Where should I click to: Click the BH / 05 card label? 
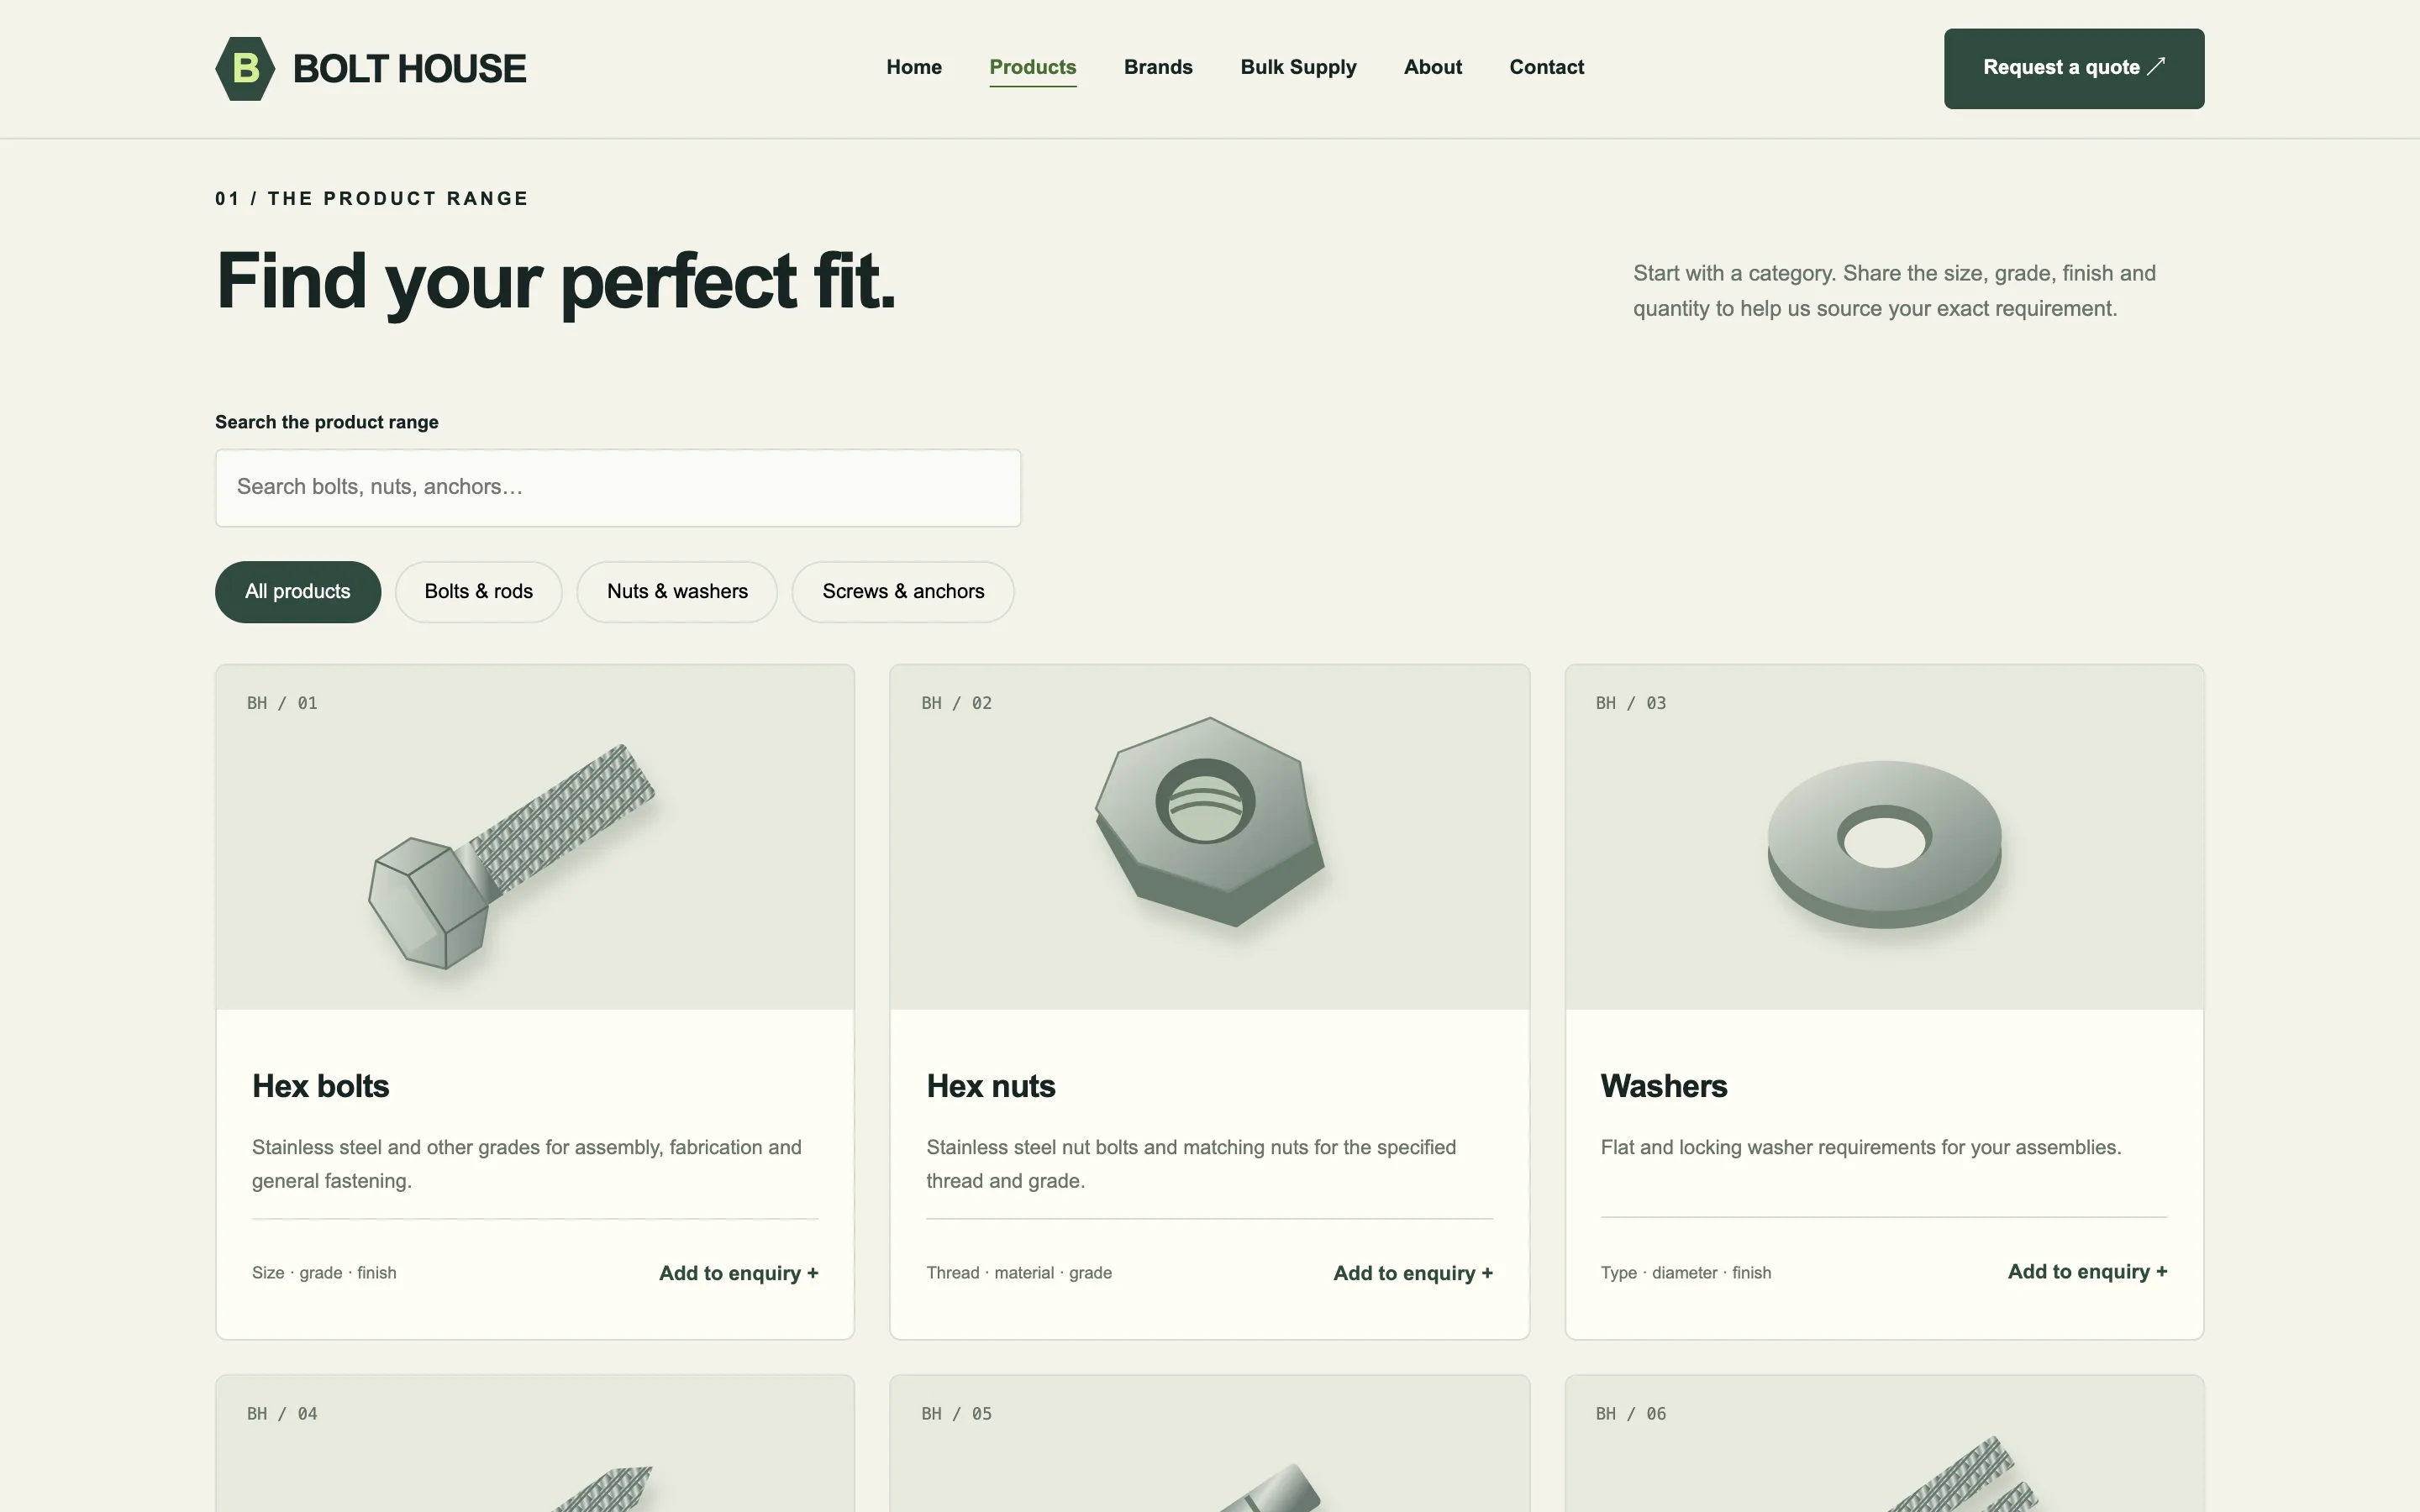[956, 1414]
